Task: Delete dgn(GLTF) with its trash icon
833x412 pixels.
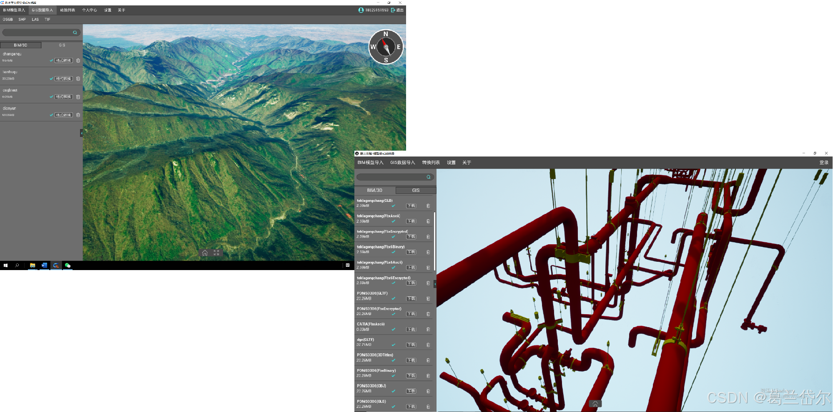Action: 428,345
